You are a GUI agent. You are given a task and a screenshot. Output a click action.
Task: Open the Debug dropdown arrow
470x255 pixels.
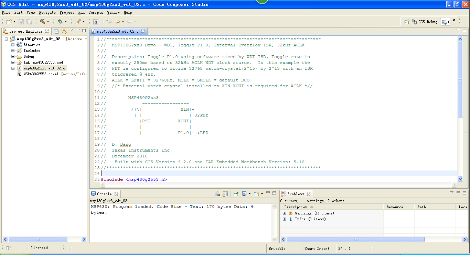click(x=66, y=22)
